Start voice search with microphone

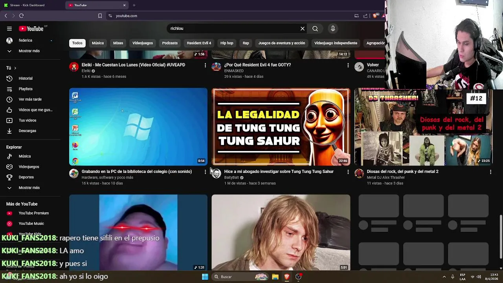(x=333, y=28)
